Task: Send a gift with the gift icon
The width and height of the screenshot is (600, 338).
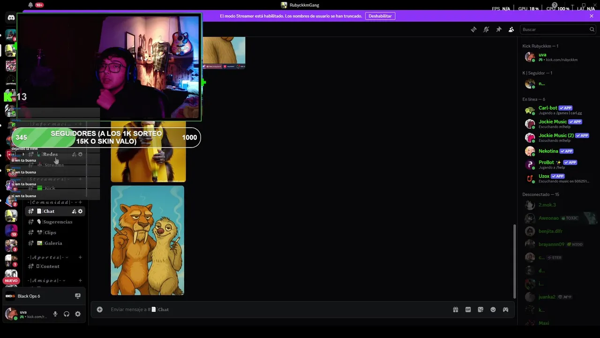Action: (455, 309)
